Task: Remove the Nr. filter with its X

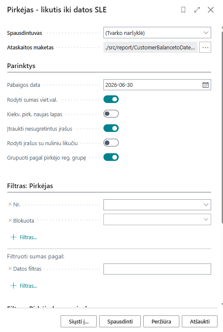Action: [10, 204]
